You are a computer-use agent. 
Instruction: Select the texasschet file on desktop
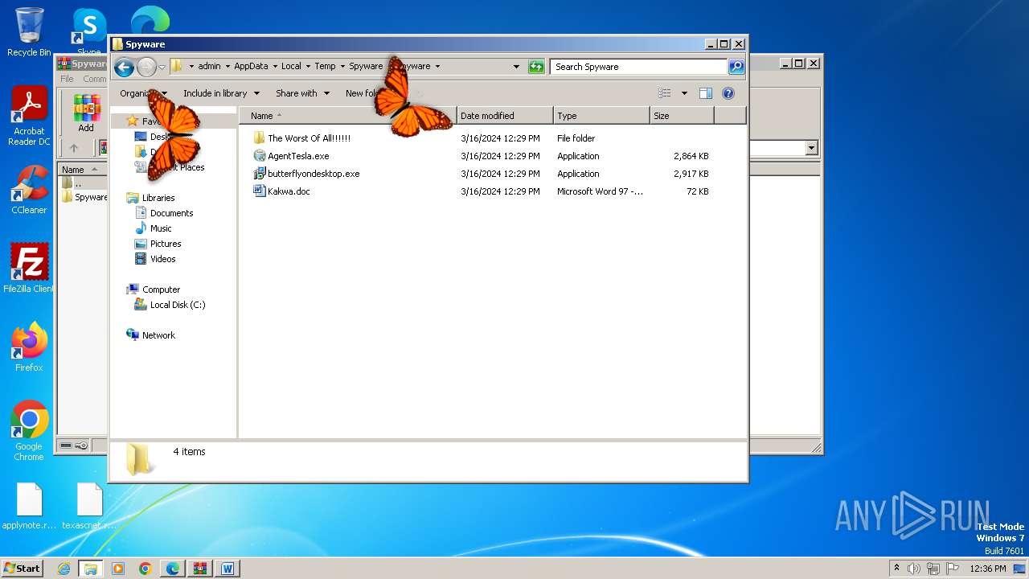[89, 507]
